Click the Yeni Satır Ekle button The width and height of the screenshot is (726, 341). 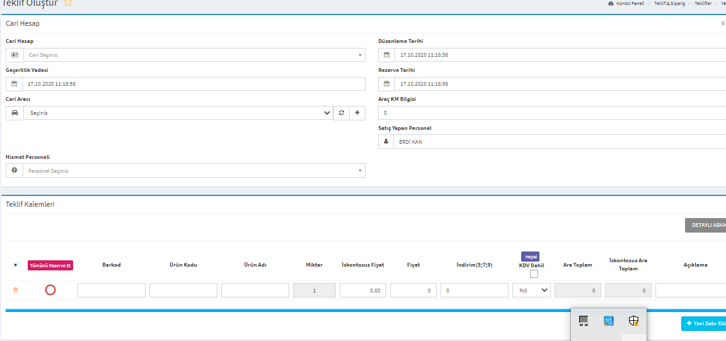coord(704,323)
